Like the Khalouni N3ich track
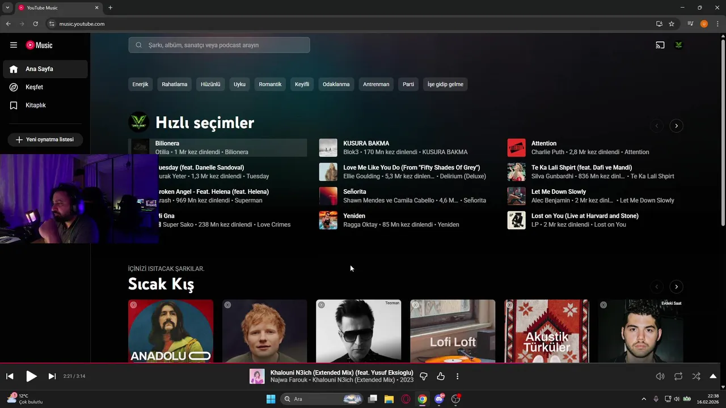Image resolution: width=726 pixels, height=408 pixels. coord(441,376)
